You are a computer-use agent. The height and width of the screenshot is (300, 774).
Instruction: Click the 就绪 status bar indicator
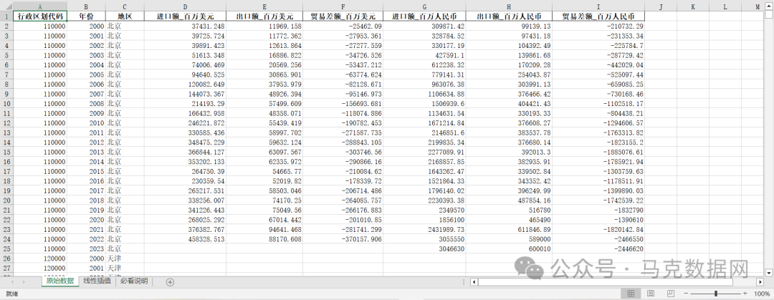(x=11, y=294)
